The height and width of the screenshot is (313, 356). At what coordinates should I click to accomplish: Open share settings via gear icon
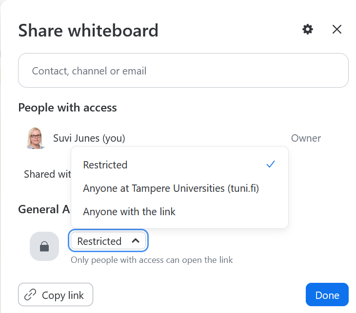point(308,30)
